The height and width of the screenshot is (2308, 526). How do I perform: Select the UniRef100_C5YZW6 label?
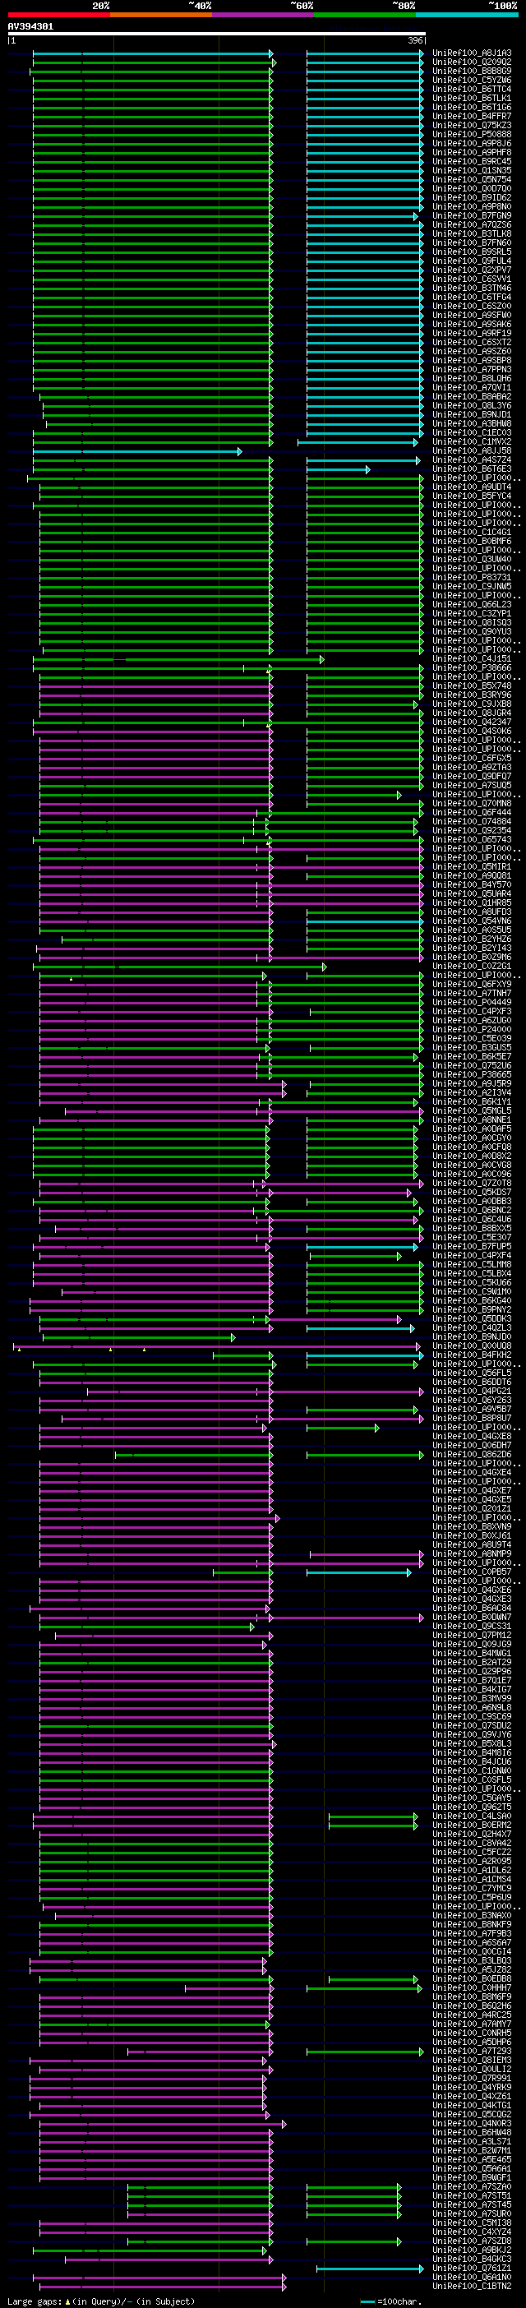click(x=473, y=80)
